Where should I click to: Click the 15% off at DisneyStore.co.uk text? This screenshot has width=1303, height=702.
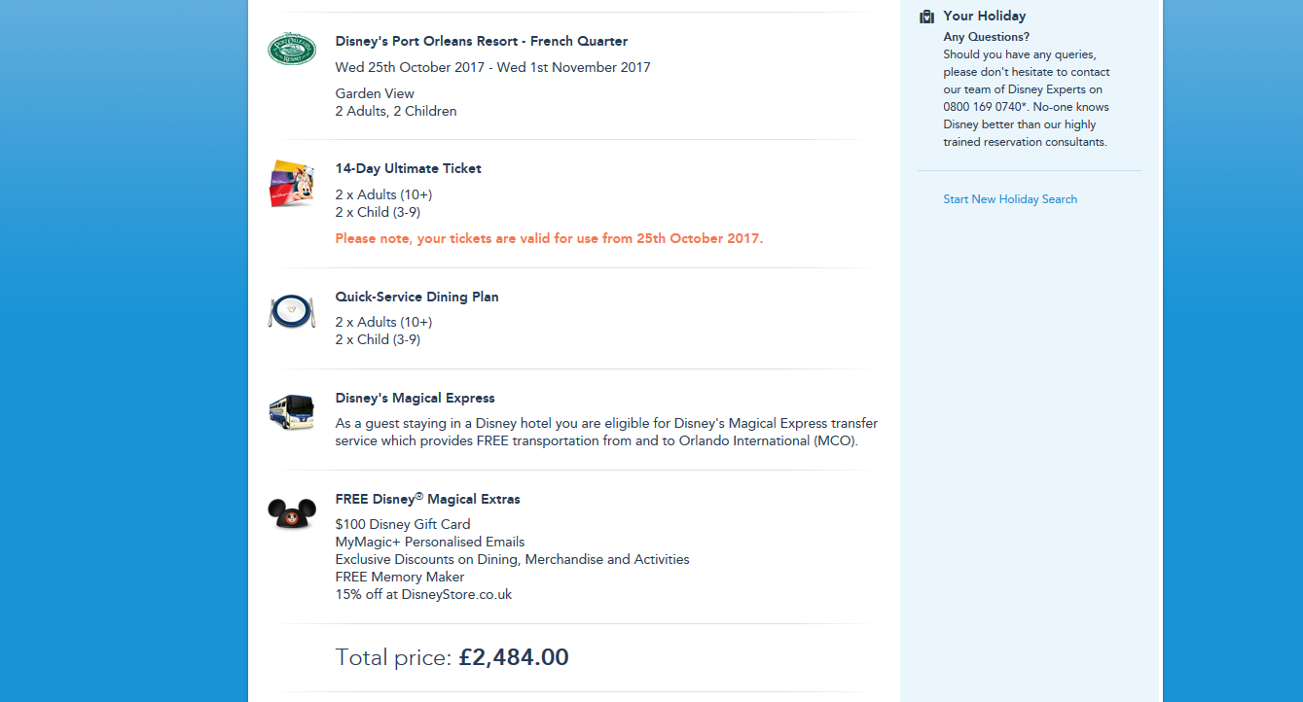pyautogui.click(x=423, y=594)
